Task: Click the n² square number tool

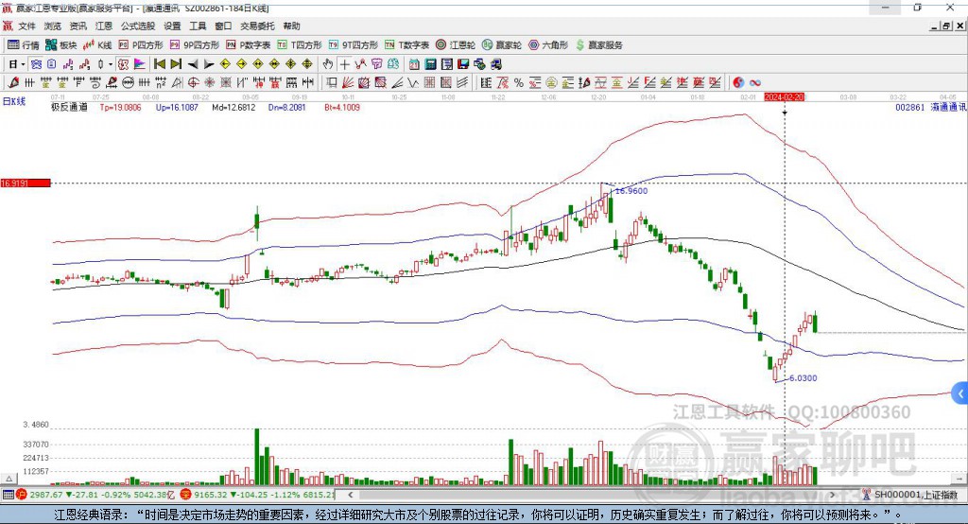Action: coord(161,82)
